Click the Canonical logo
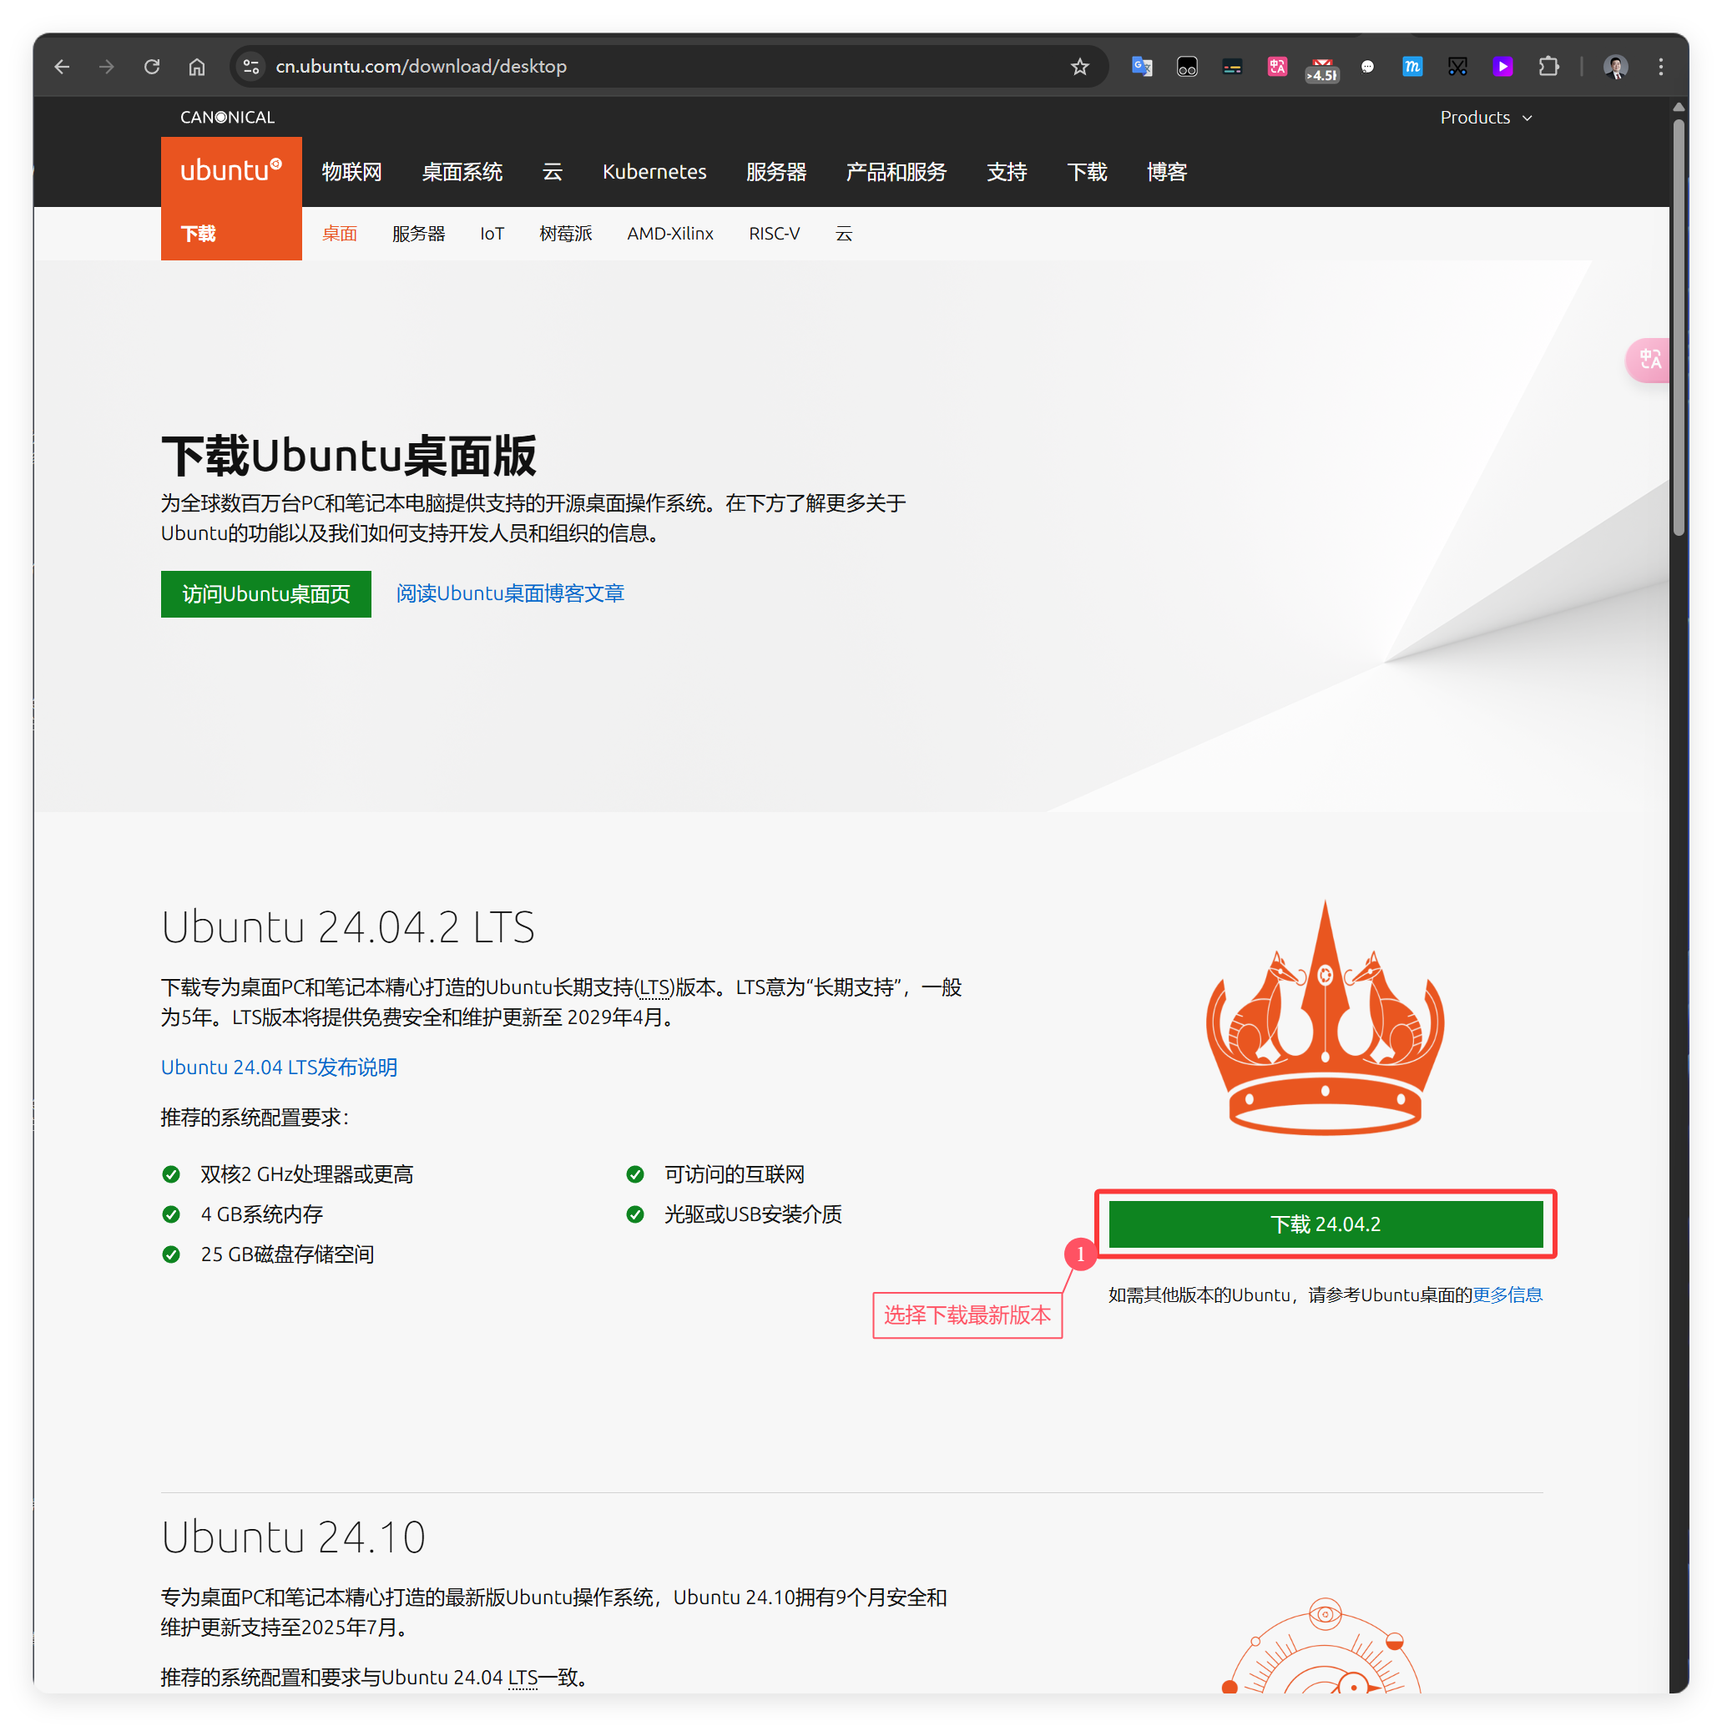The height and width of the screenshot is (1726, 1722). pyautogui.click(x=227, y=117)
